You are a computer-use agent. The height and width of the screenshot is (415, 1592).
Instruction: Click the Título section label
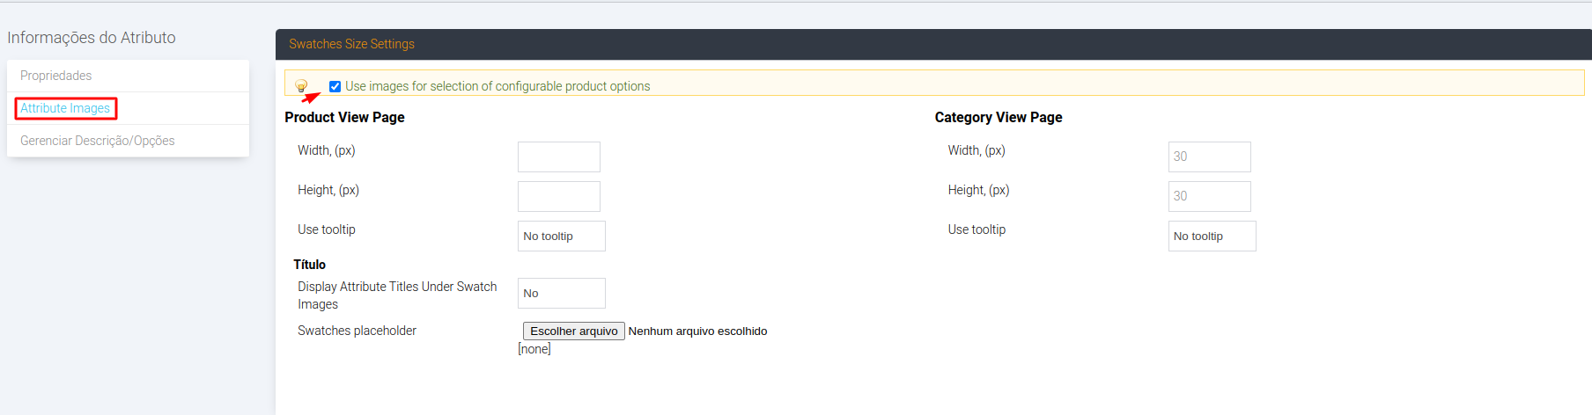pyautogui.click(x=309, y=265)
